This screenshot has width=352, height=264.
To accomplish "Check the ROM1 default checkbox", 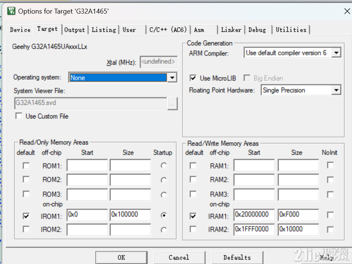I will [26, 166].
